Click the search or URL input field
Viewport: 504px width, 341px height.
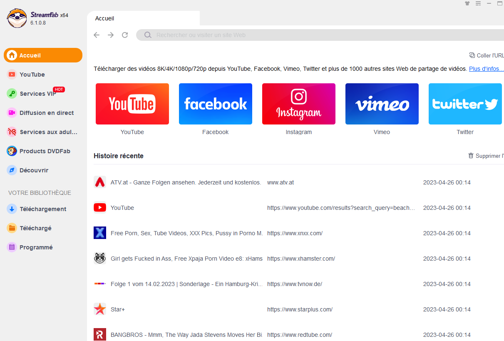320,35
